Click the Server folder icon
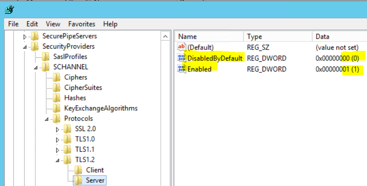367x186 pixels. pyautogui.click(x=78, y=180)
